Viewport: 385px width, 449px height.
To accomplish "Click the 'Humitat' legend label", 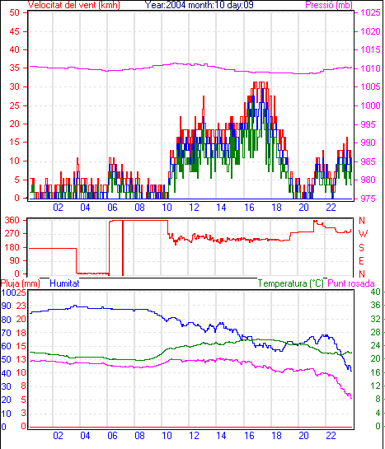I will tap(64, 283).
